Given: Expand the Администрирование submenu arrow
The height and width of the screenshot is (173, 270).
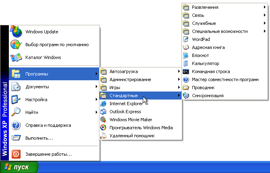Looking at the screenshot, I should pyautogui.click(x=178, y=79).
